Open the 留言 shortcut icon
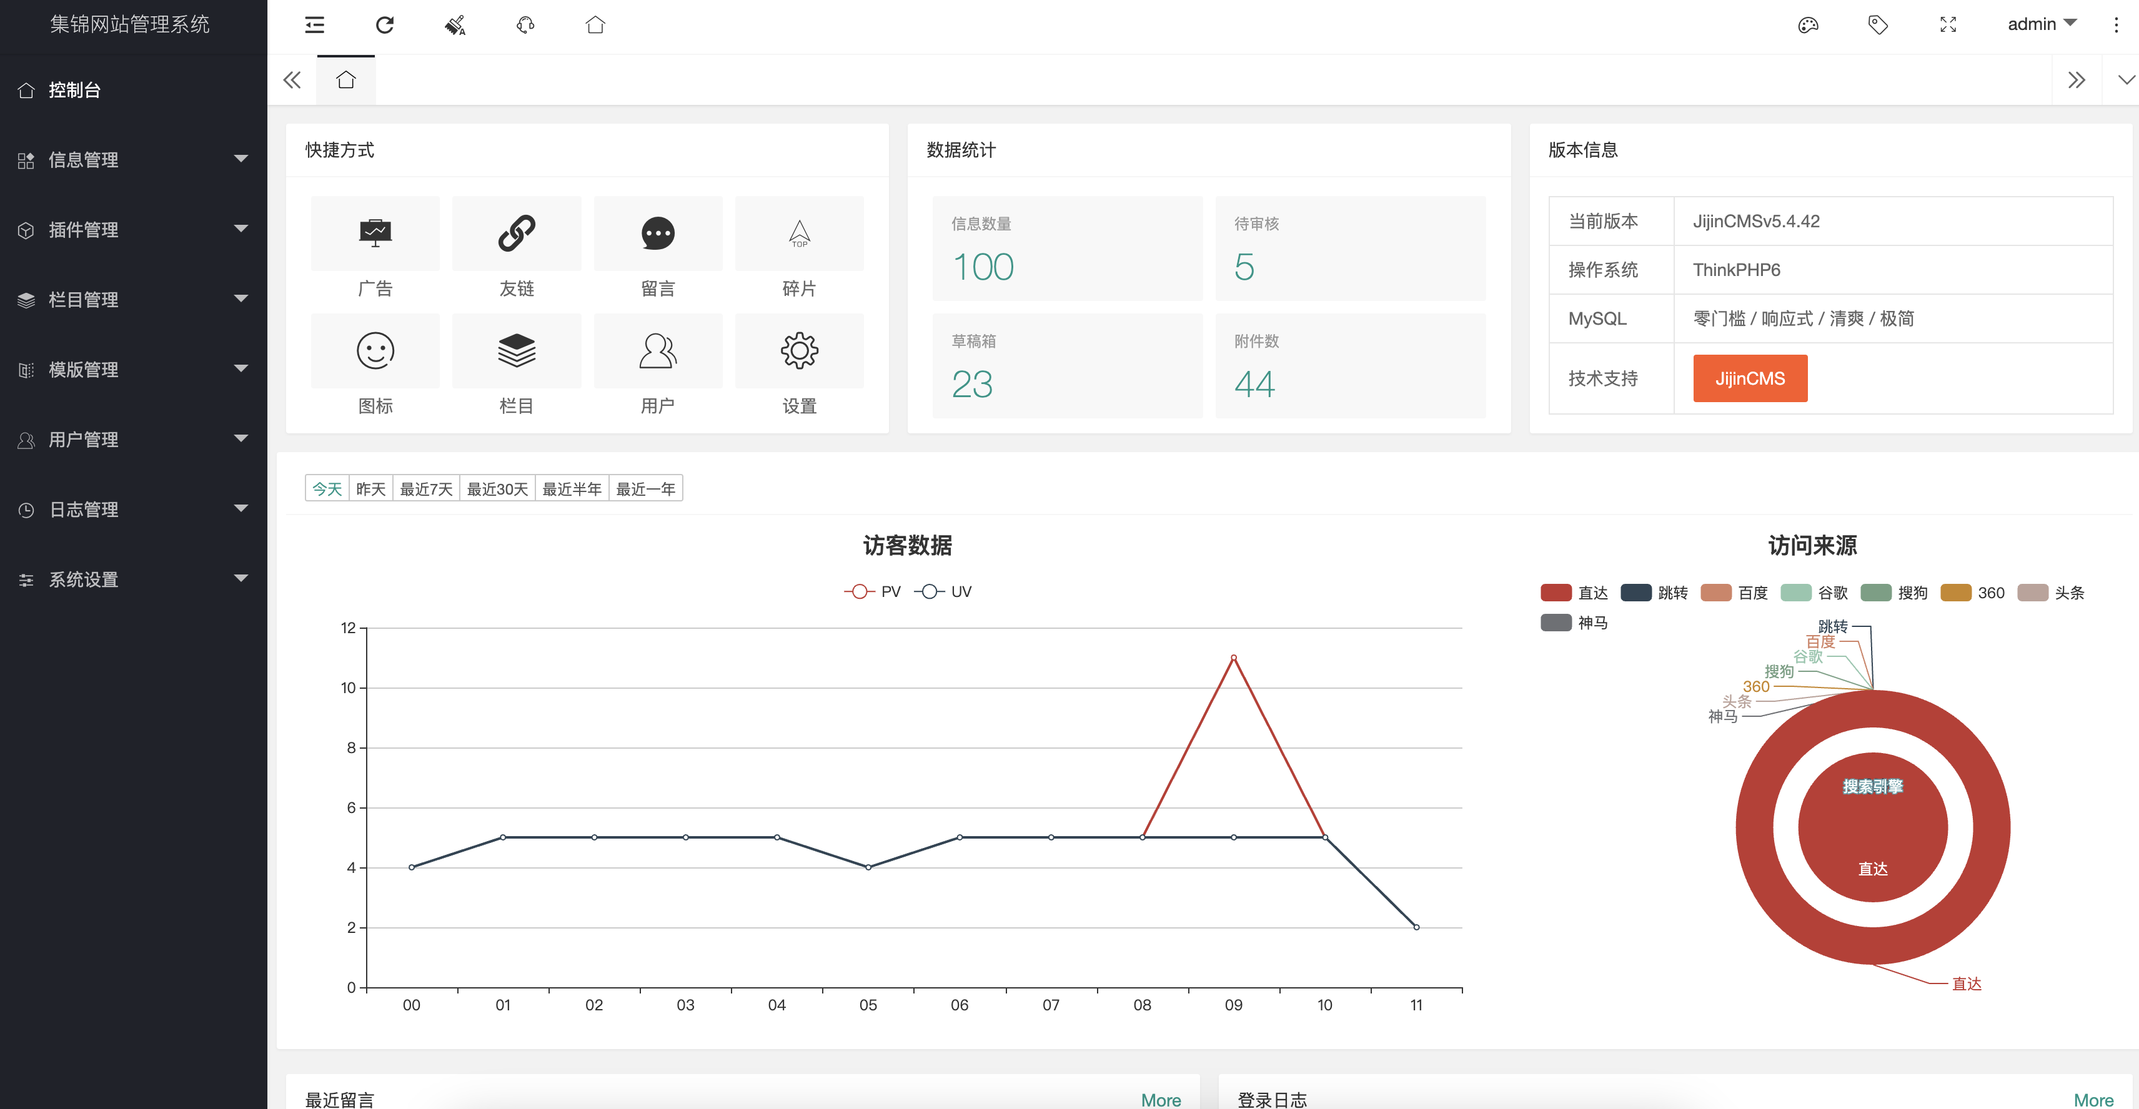Viewport: 2139px width, 1109px height. point(658,234)
